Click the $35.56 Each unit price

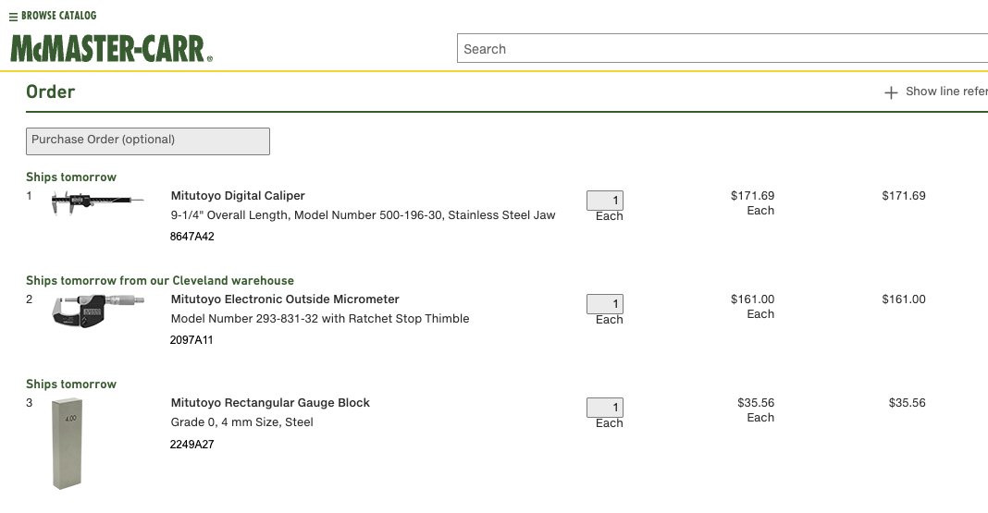[x=756, y=409]
